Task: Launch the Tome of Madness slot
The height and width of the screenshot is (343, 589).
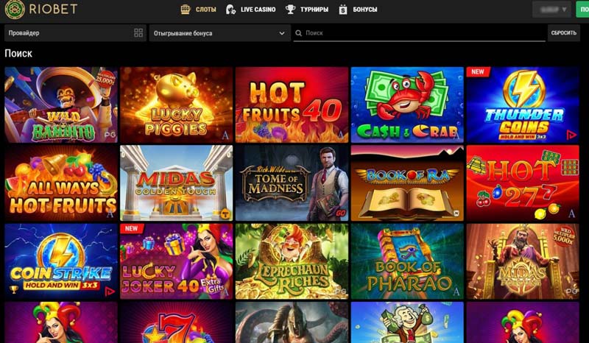Action: (x=292, y=183)
